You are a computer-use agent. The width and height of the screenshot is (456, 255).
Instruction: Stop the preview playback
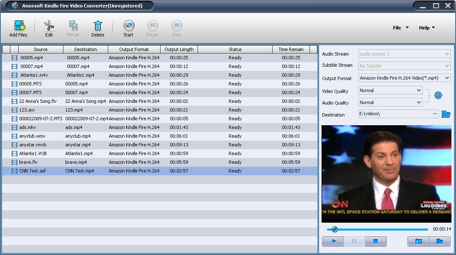click(376, 241)
